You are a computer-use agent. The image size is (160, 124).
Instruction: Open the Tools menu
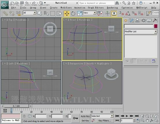(23, 7)
